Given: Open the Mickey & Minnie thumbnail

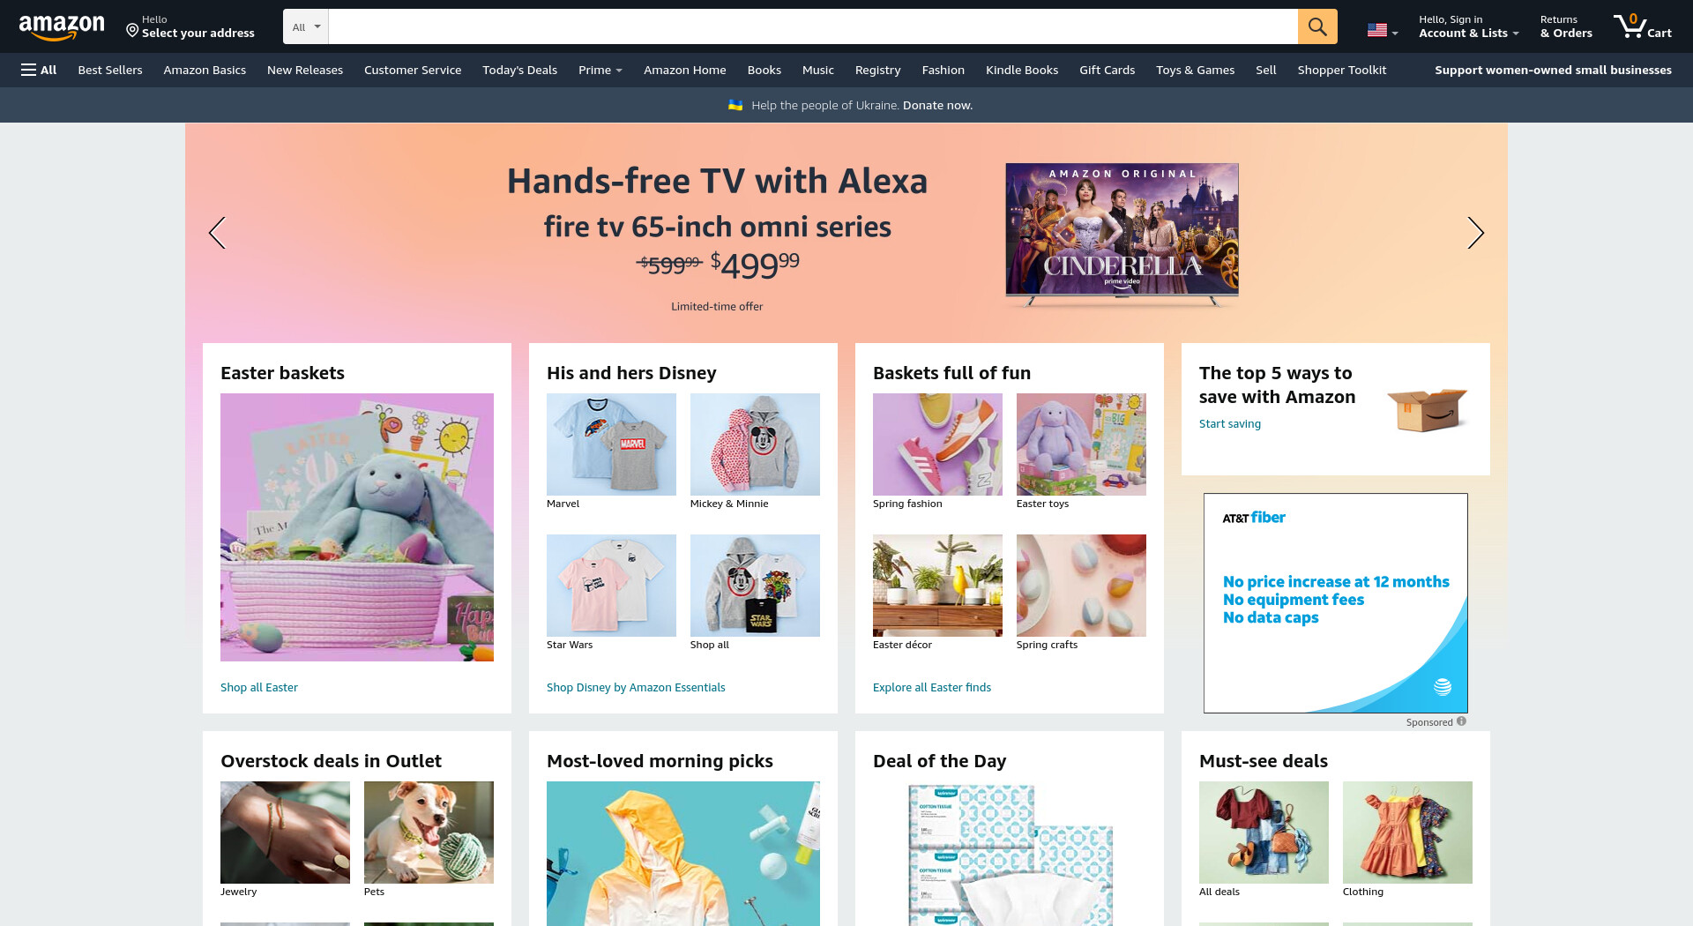Looking at the screenshot, I should 755,444.
